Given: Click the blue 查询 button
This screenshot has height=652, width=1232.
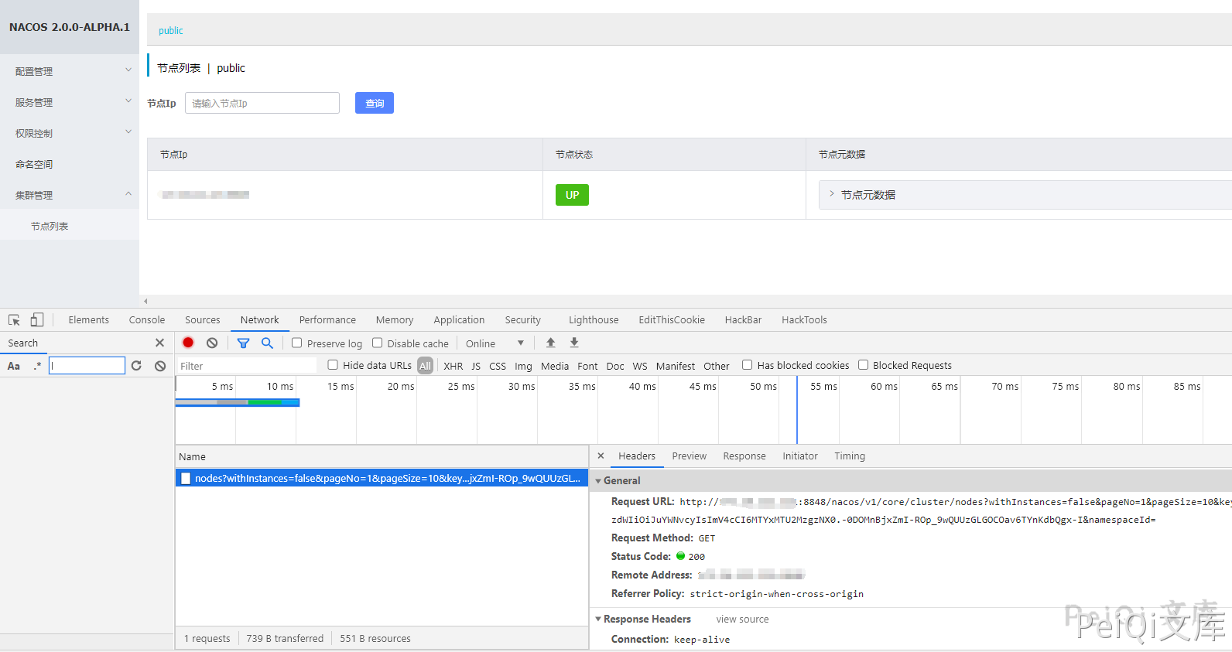Looking at the screenshot, I should tap(375, 103).
